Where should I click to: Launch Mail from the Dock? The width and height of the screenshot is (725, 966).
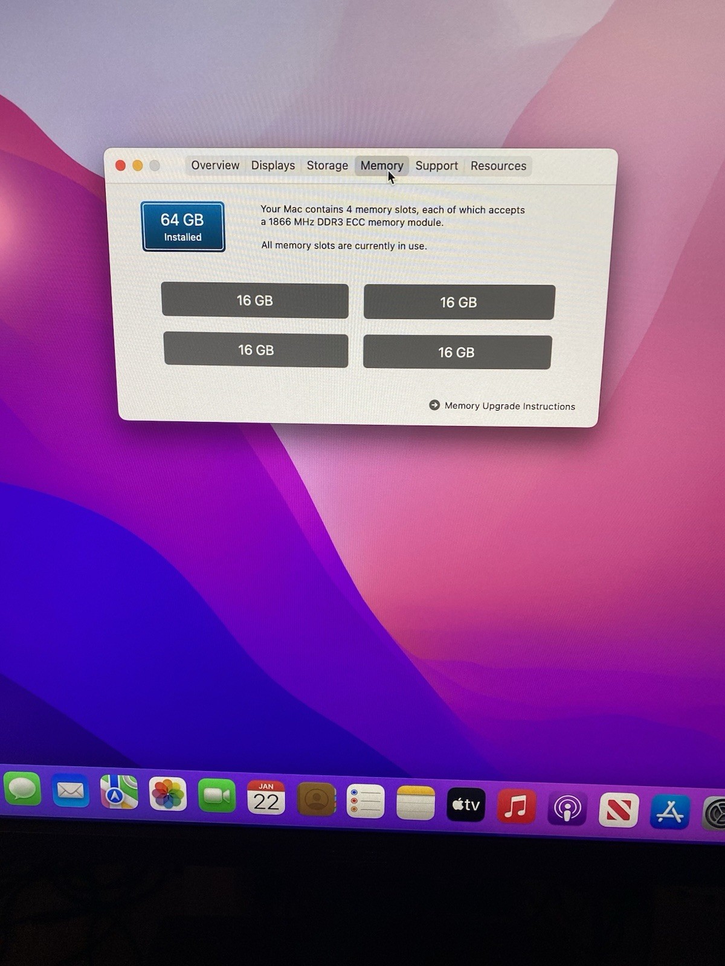point(71,790)
